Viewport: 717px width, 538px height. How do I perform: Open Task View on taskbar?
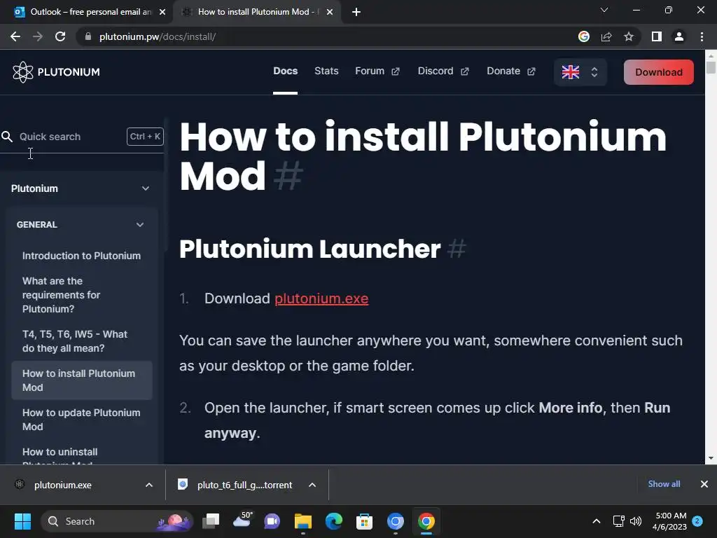211,521
